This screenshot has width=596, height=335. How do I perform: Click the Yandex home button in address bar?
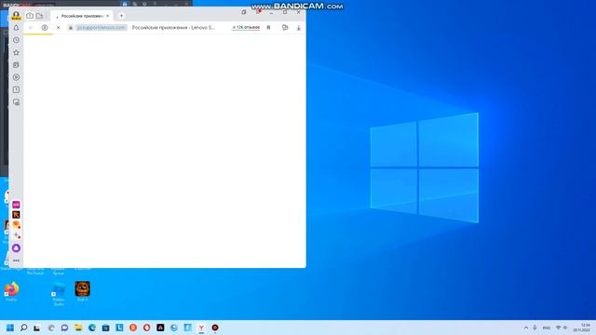point(45,28)
